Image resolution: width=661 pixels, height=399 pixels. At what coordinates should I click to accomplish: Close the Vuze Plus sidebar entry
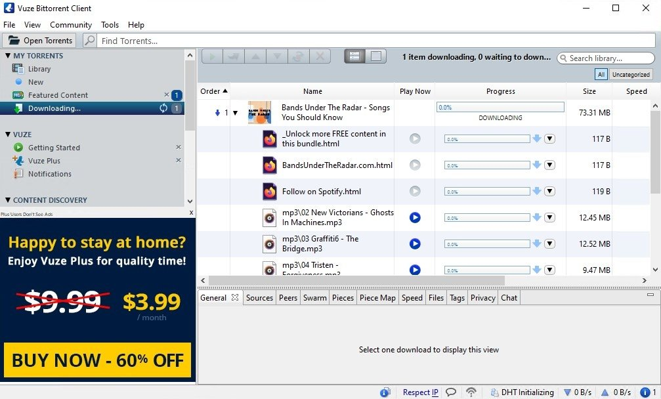pyautogui.click(x=179, y=160)
